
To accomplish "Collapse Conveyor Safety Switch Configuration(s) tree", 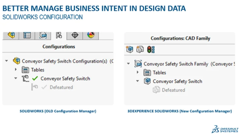I will click(x=7, y=61).
